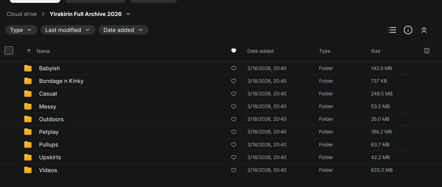Toggle the favorite heart for Messy folder
442x187 pixels.
pos(234,106)
